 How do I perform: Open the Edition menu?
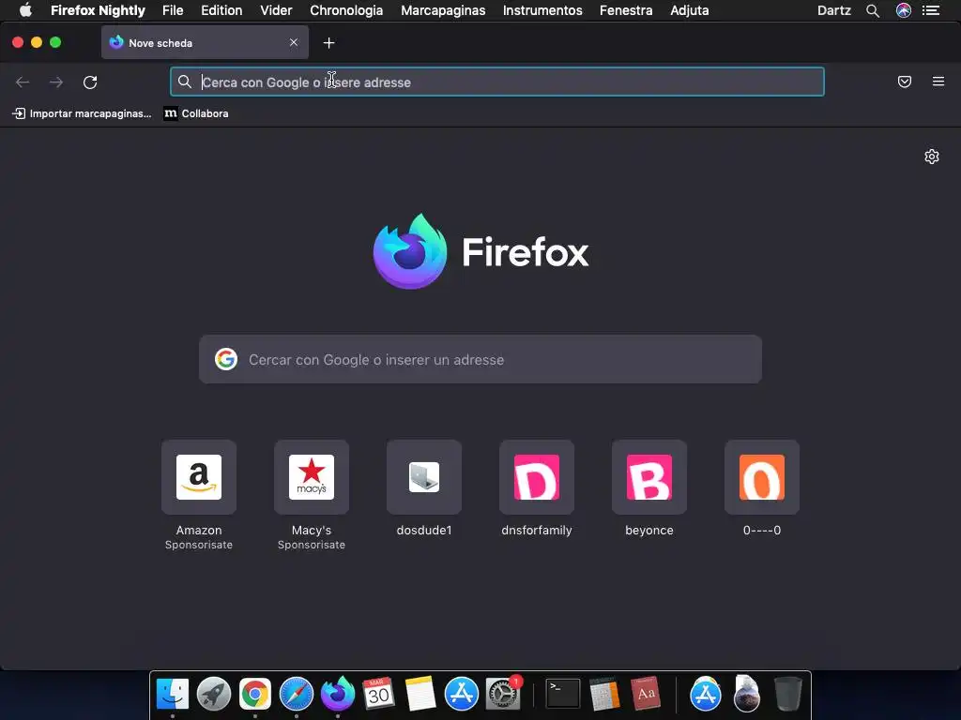[221, 10]
